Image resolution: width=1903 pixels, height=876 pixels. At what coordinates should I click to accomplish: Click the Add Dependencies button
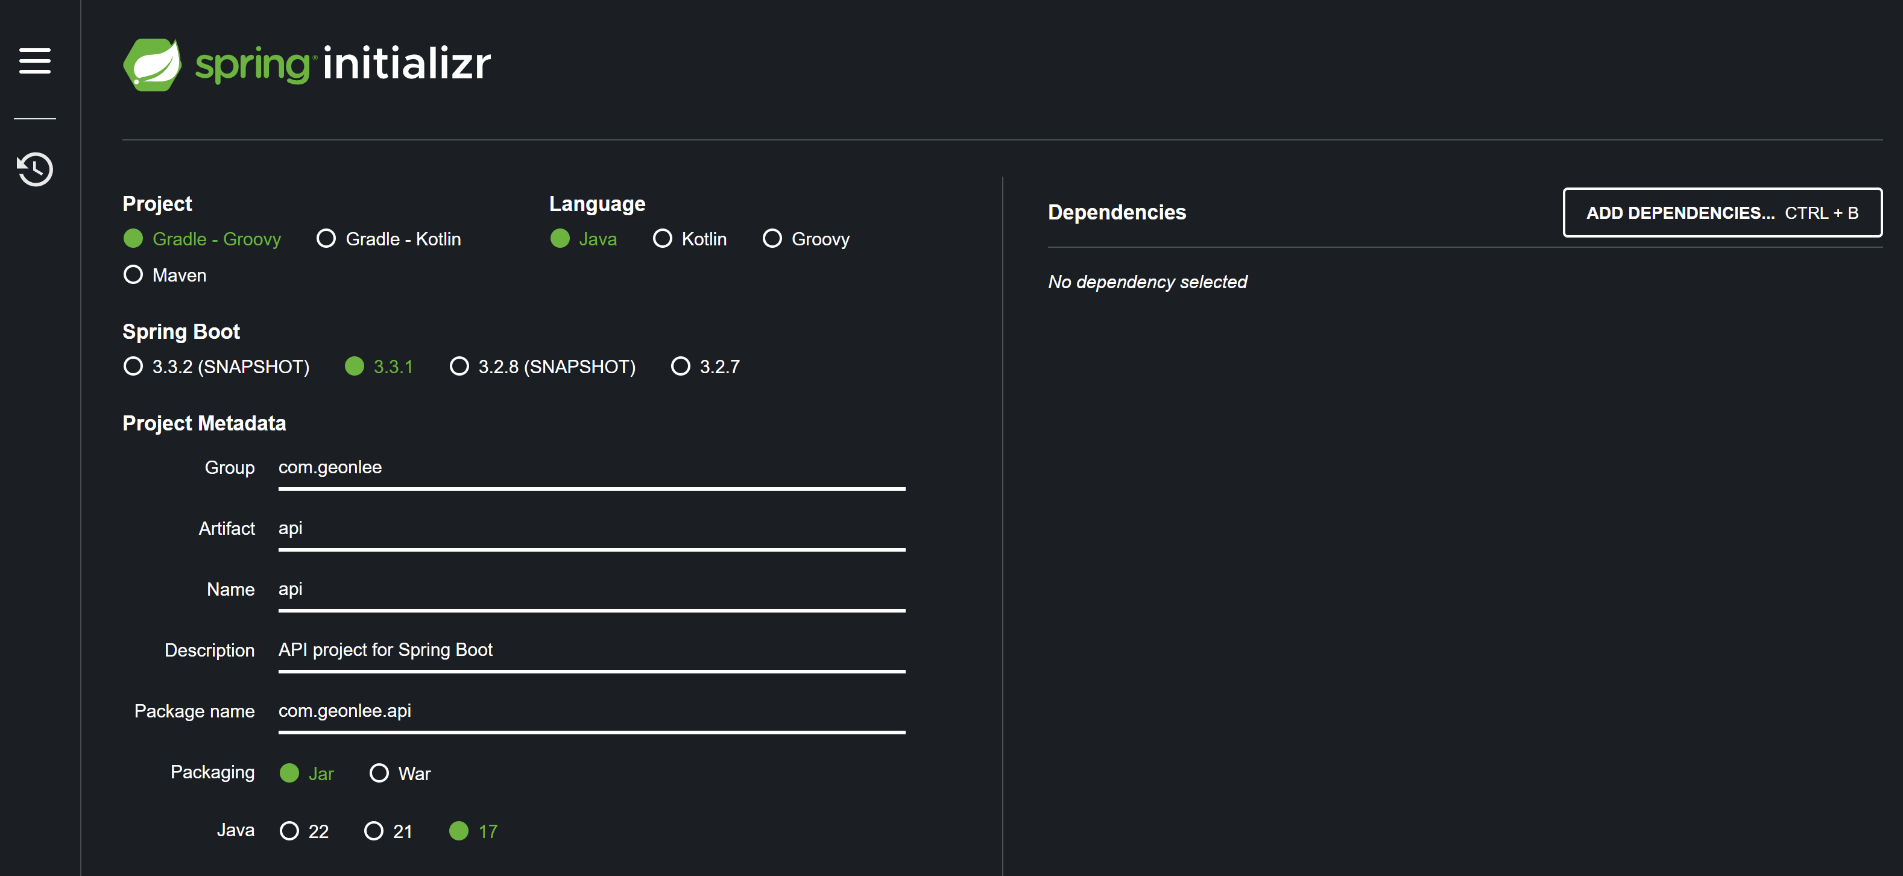click(1722, 213)
